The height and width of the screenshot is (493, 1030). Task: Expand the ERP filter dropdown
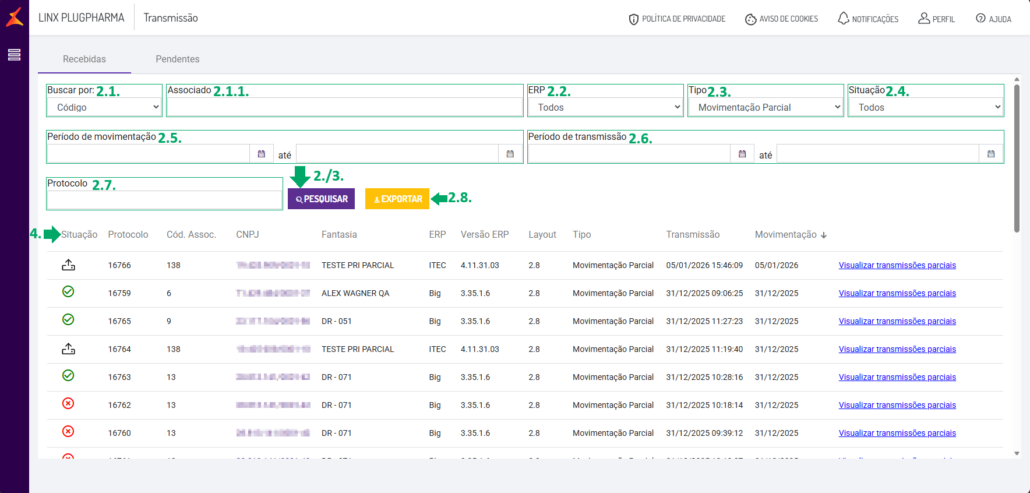coord(605,107)
